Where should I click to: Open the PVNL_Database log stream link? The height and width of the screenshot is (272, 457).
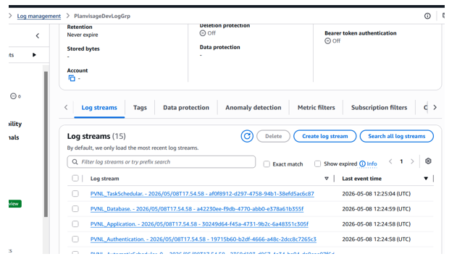(197, 209)
